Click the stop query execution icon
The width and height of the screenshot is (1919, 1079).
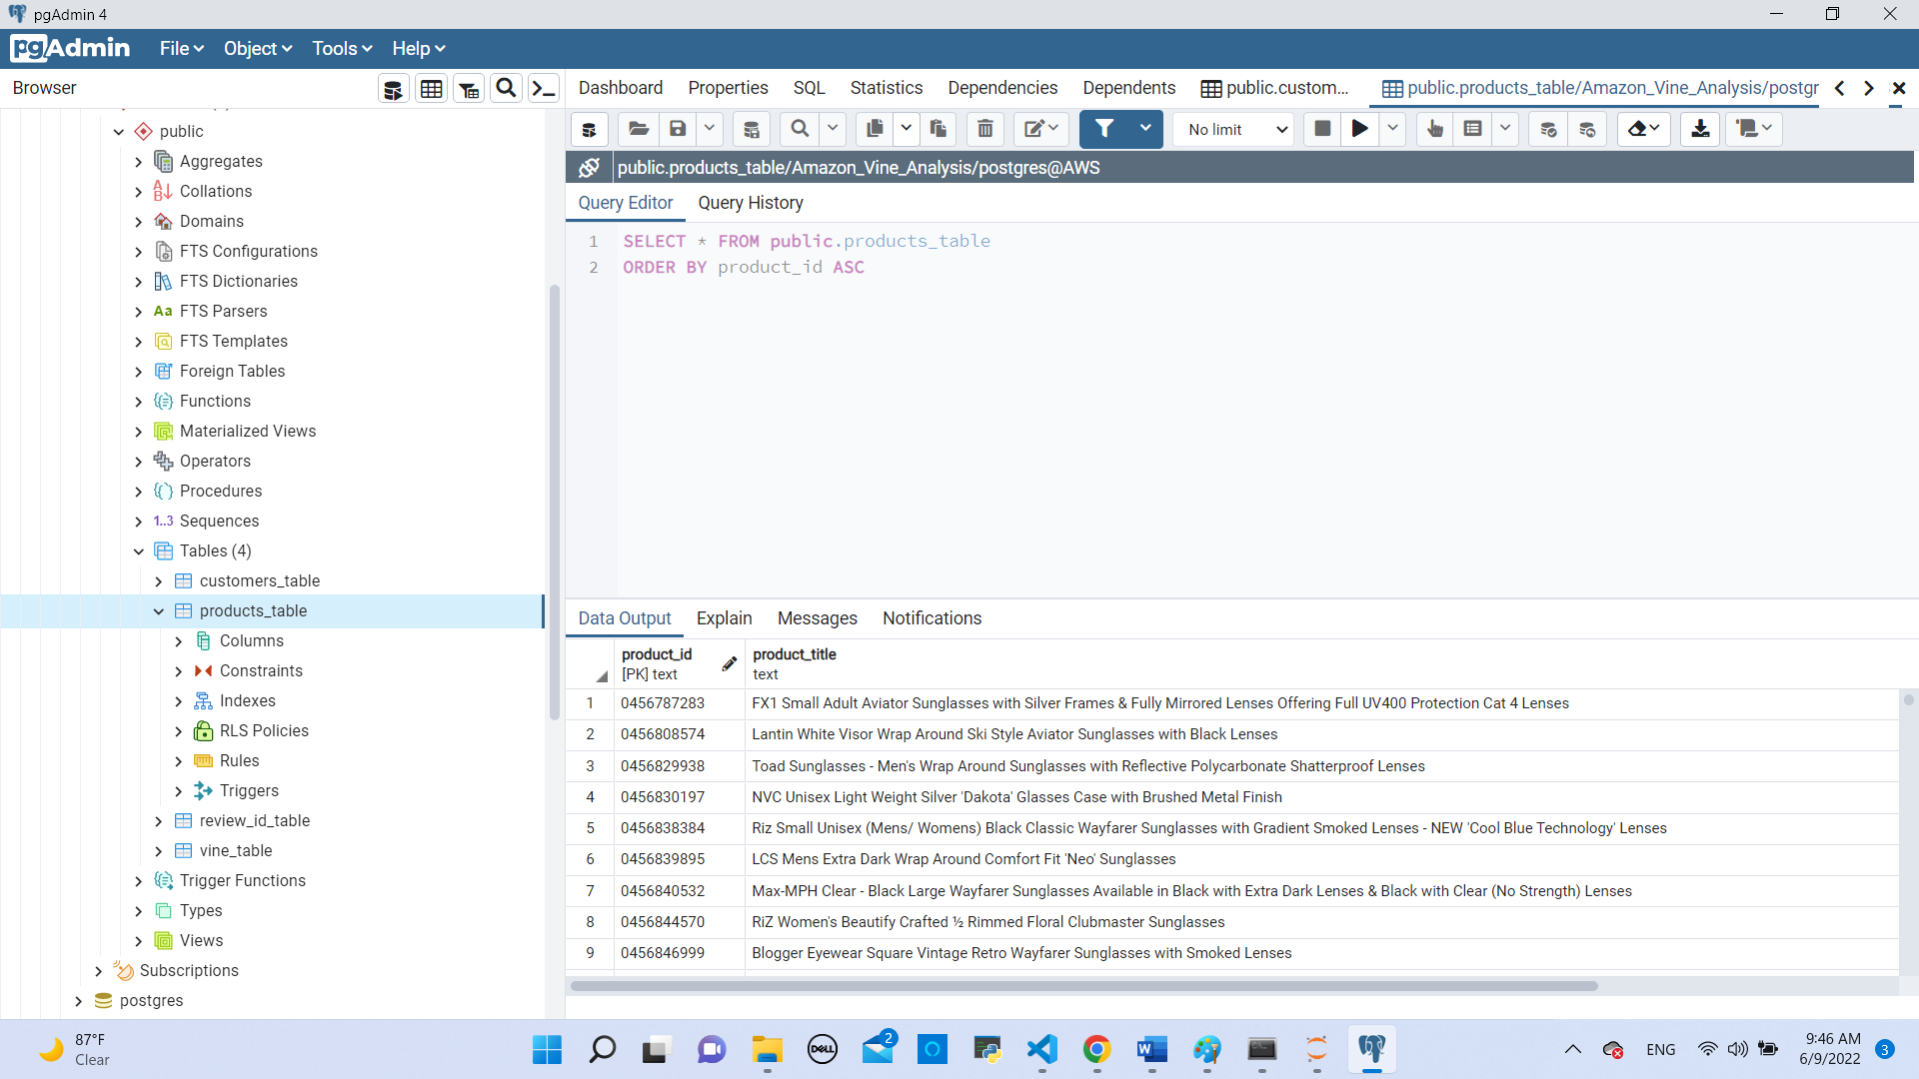1322,129
